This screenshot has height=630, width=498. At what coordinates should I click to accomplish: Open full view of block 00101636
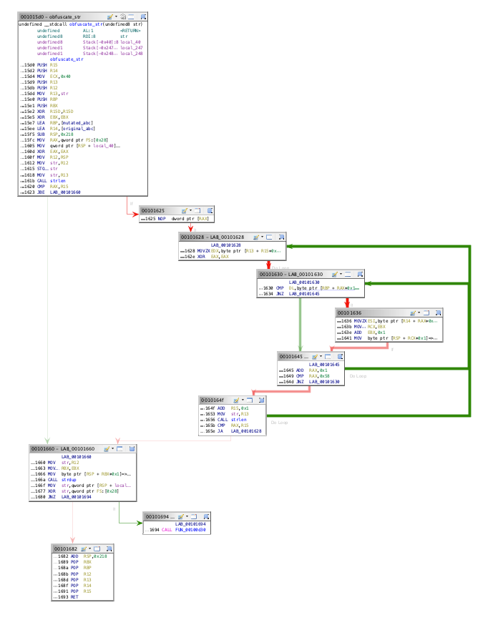tap(426, 312)
